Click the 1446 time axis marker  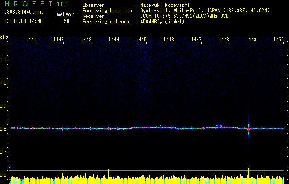pos(169,40)
